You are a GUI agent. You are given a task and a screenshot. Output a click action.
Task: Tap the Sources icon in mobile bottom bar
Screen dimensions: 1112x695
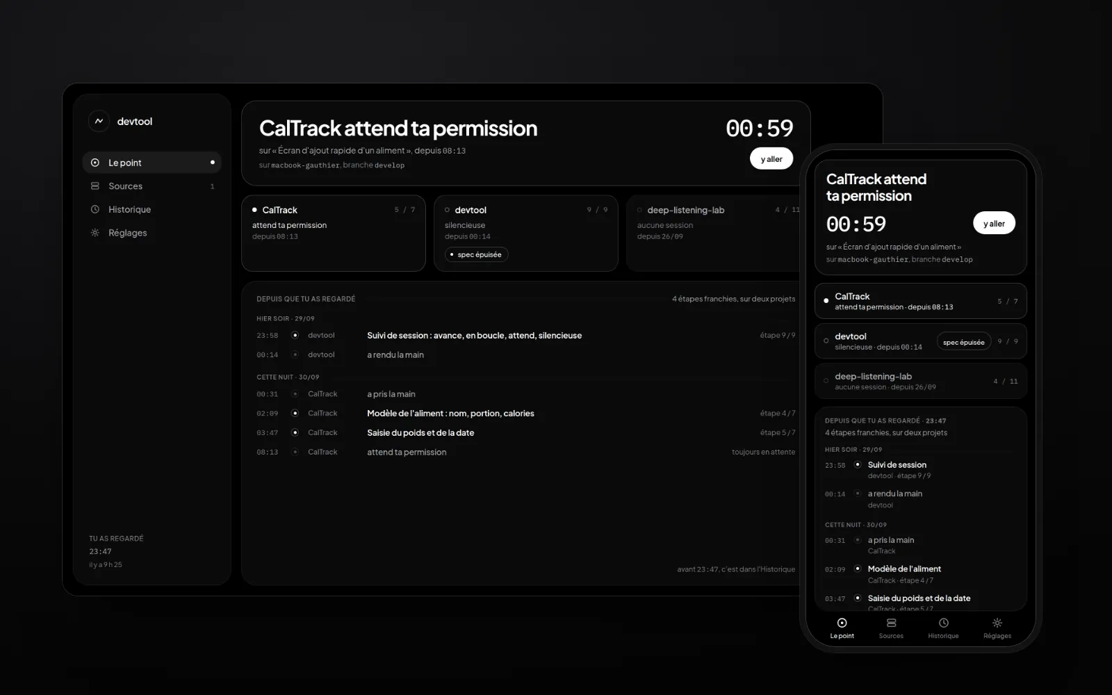891,623
